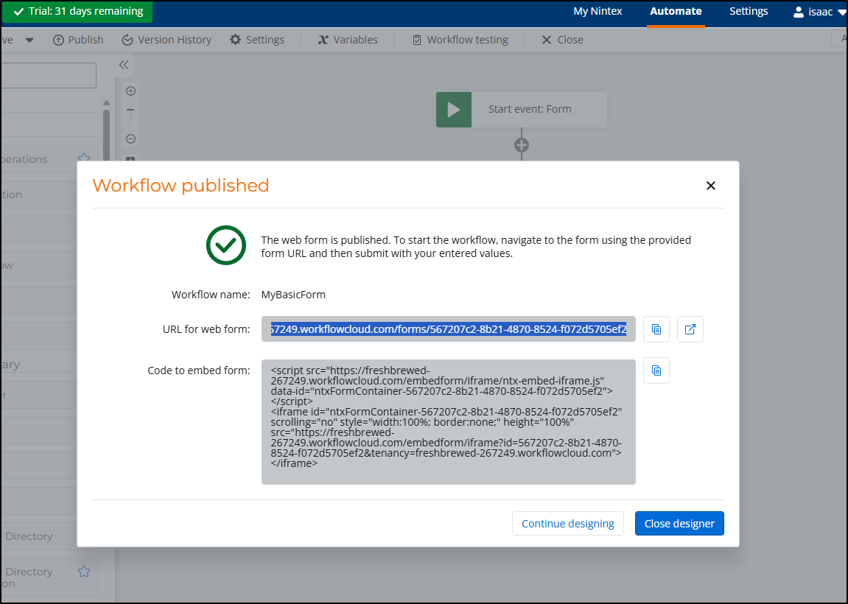Adjust the canvas zoom slider
848x604 pixels.
tap(130, 115)
